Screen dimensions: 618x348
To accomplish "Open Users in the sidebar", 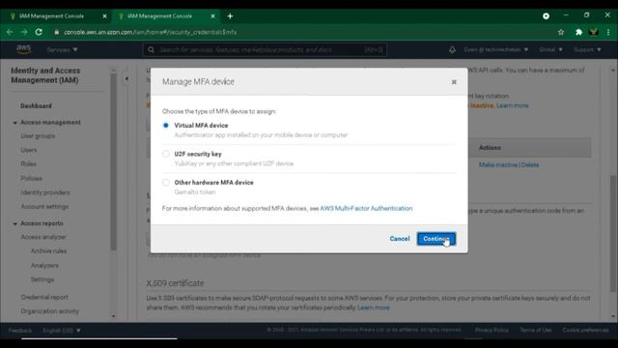I will (29, 150).
